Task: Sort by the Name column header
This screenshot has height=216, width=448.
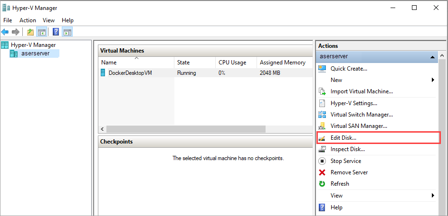Action: (x=136, y=63)
